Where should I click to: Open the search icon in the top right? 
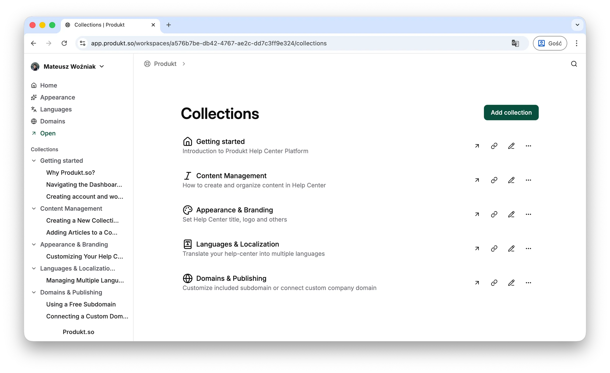coord(574,64)
